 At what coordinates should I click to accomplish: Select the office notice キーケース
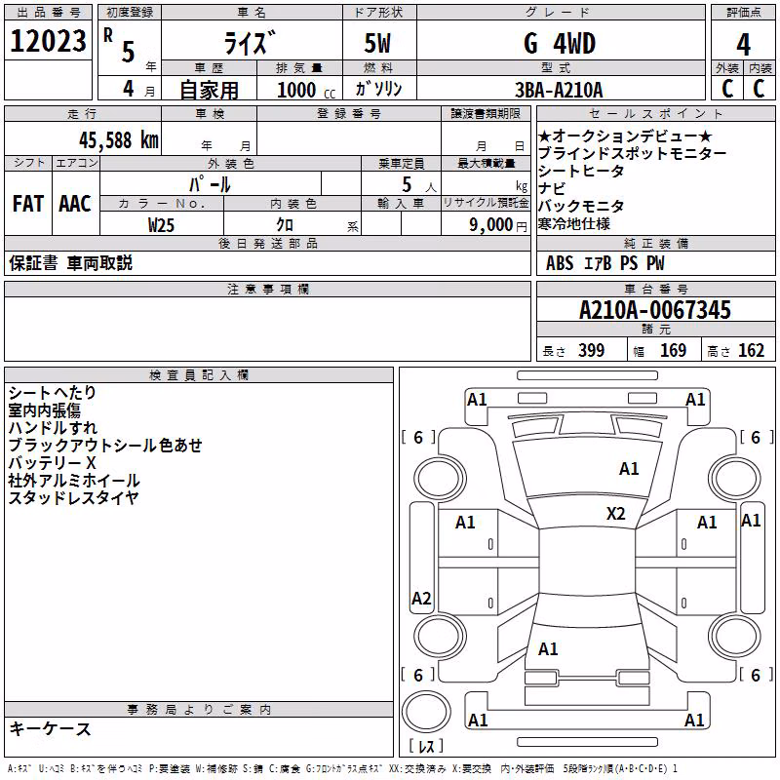pyautogui.click(x=51, y=729)
